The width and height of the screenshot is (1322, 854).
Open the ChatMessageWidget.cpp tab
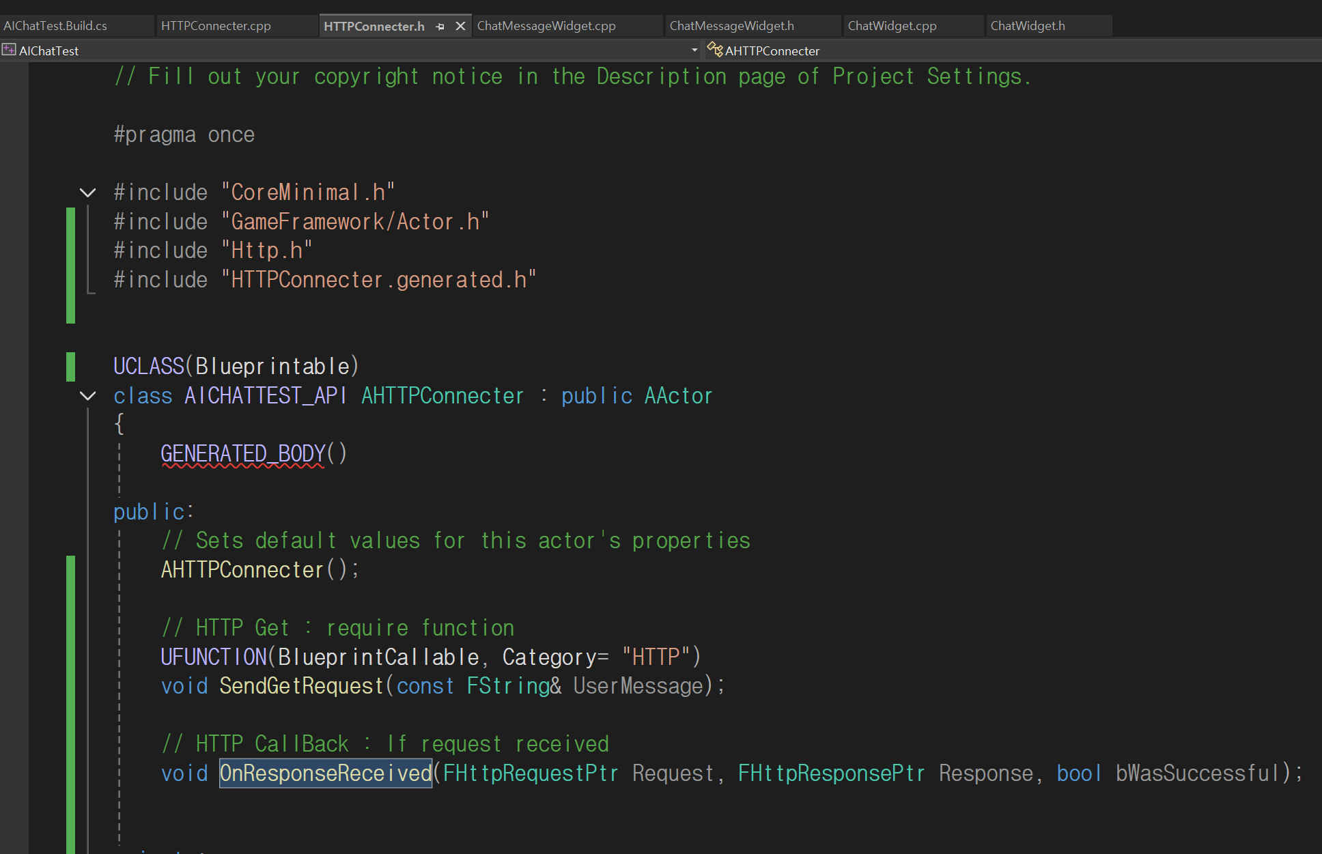click(x=546, y=26)
